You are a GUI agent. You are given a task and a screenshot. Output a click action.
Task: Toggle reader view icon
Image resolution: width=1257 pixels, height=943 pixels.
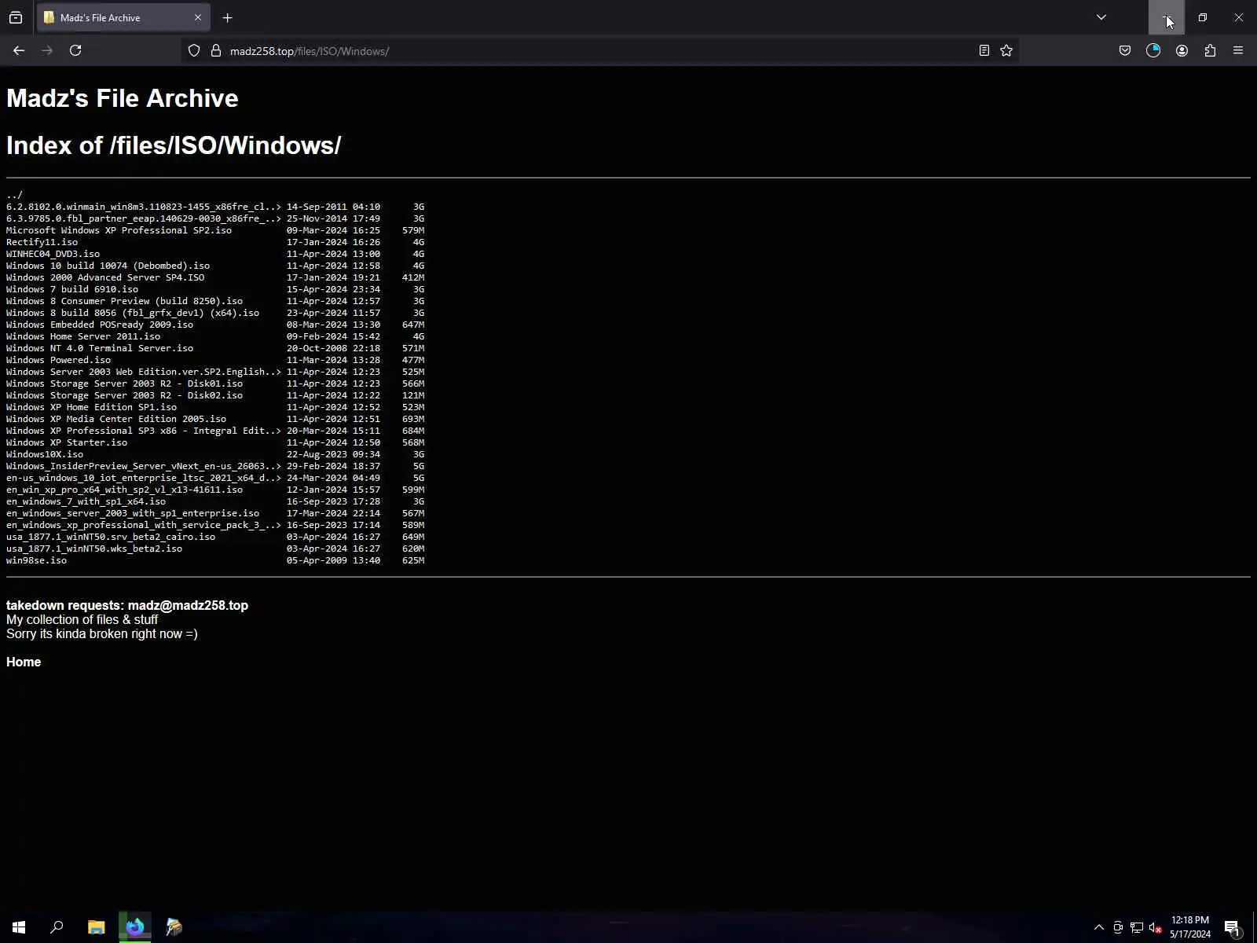[984, 51]
